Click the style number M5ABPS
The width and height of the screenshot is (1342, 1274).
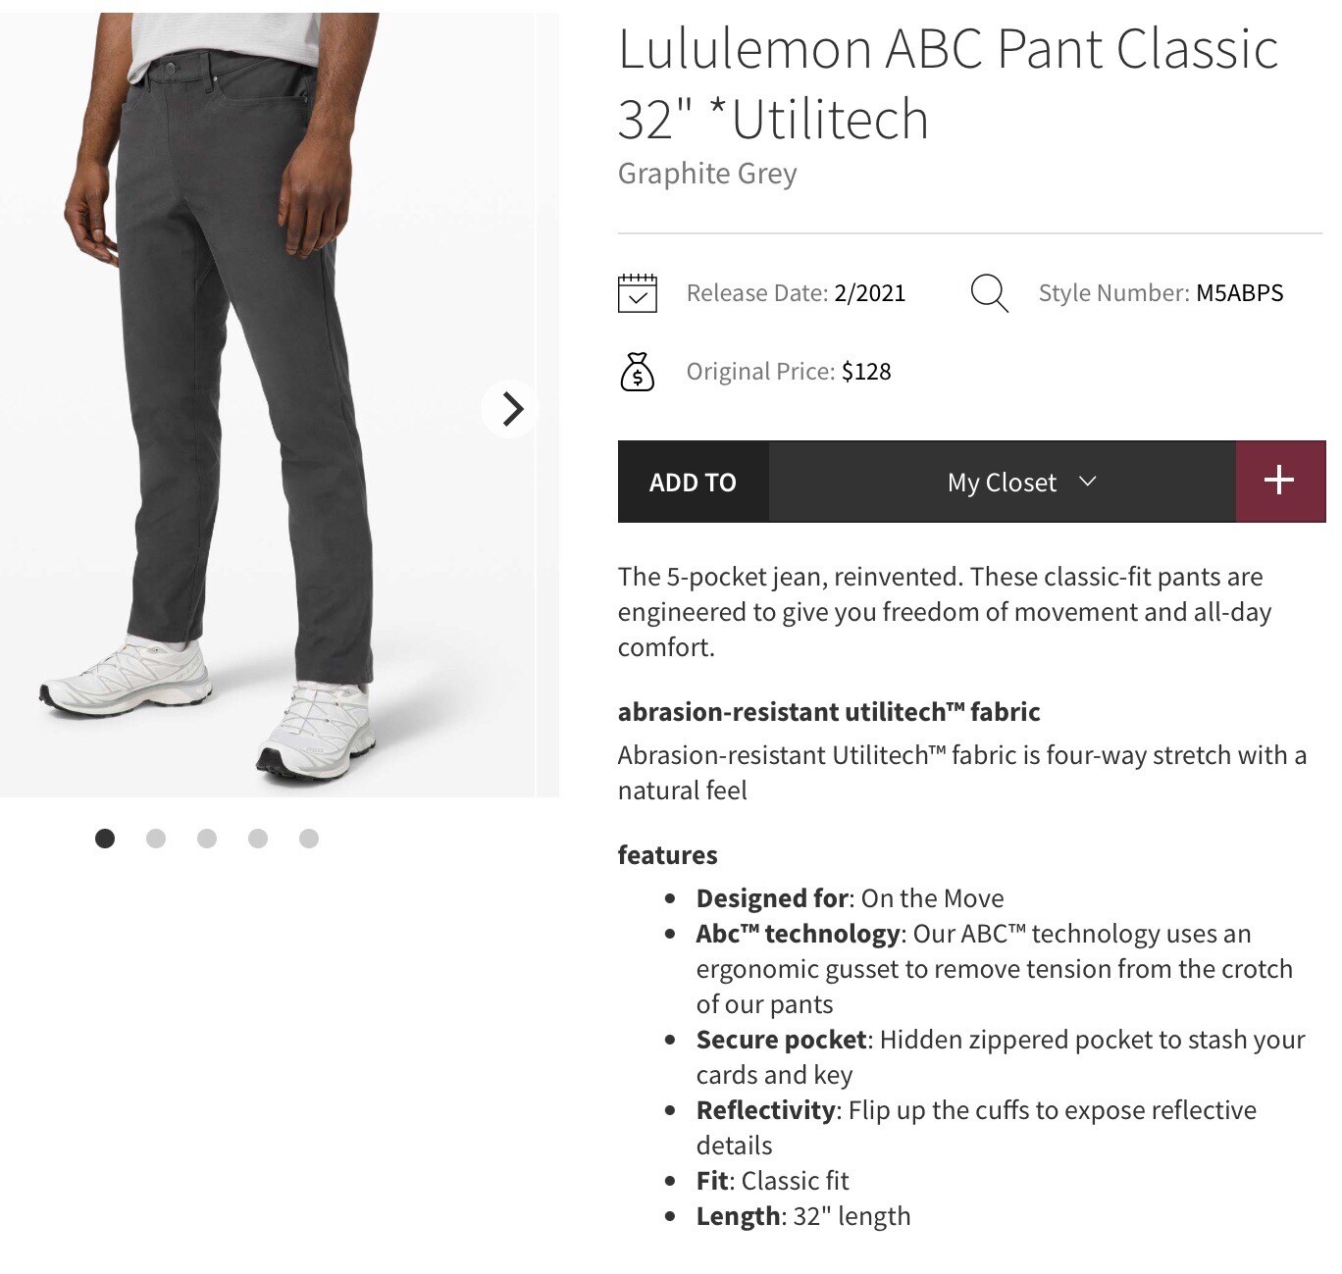tap(1239, 292)
